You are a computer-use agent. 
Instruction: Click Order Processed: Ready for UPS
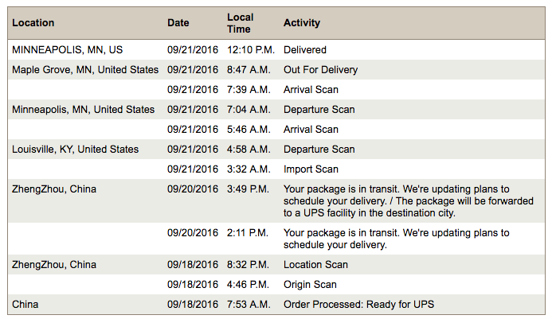pos(358,304)
